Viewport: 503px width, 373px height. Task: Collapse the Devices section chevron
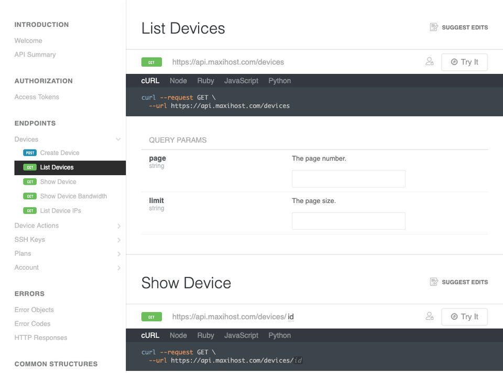[118, 140]
